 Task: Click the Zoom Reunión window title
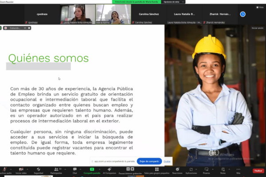pyautogui.click(x=7, y=2)
